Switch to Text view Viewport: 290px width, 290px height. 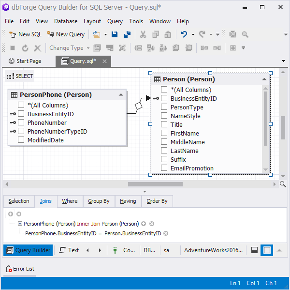click(69, 250)
